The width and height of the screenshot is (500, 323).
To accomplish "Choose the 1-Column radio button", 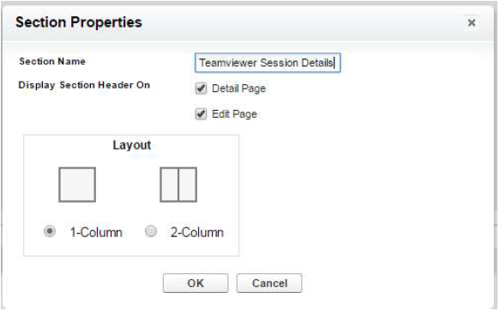I will coord(50,231).
